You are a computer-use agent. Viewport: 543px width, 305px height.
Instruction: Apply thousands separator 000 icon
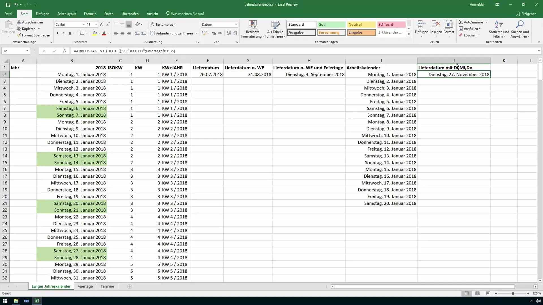(x=220, y=33)
